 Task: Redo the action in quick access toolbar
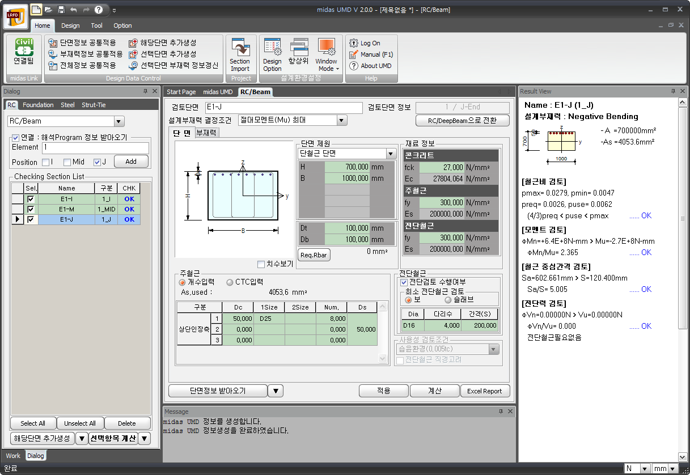86,10
